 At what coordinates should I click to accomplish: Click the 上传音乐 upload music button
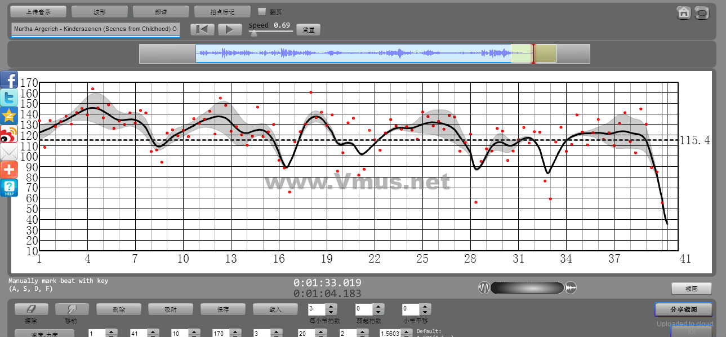coord(38,11)
